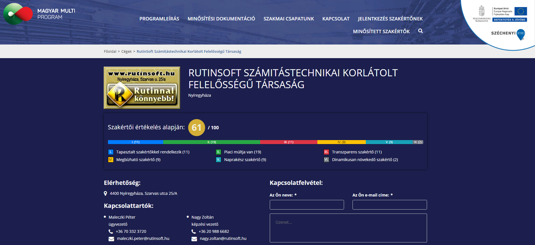Click Dinamikusan növekedő szakértő (2) text
The image size is (535, 245).
click(365, 160)
